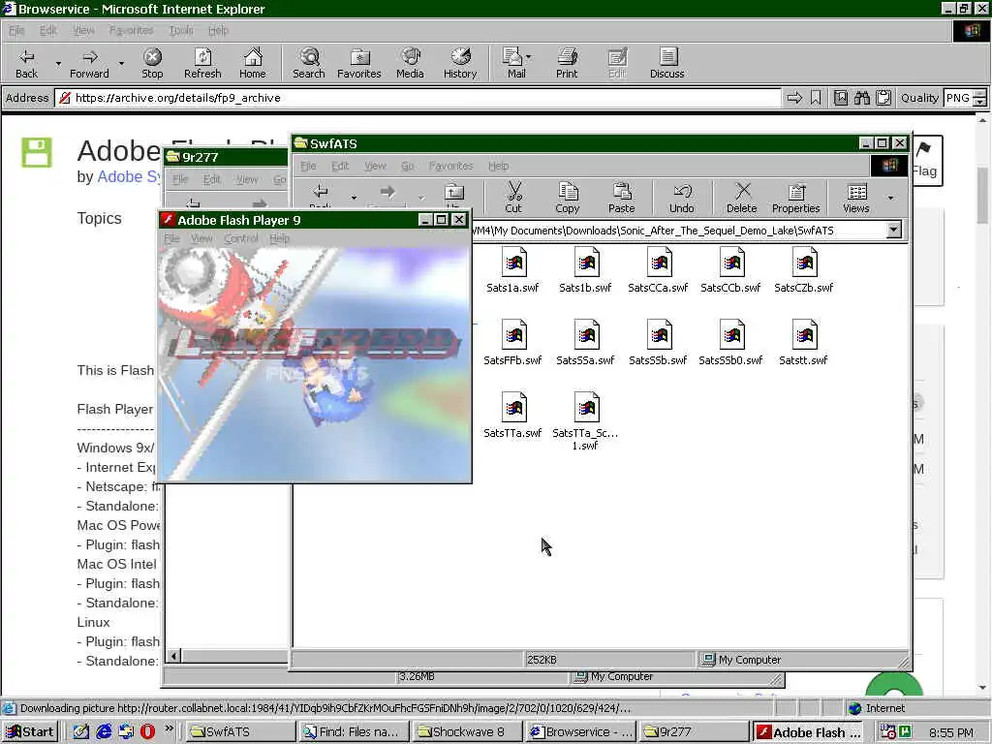This screenshot has width=992, height=744.
Task: Select the SatsFFb.swf file
Action: tap(513, 343)
